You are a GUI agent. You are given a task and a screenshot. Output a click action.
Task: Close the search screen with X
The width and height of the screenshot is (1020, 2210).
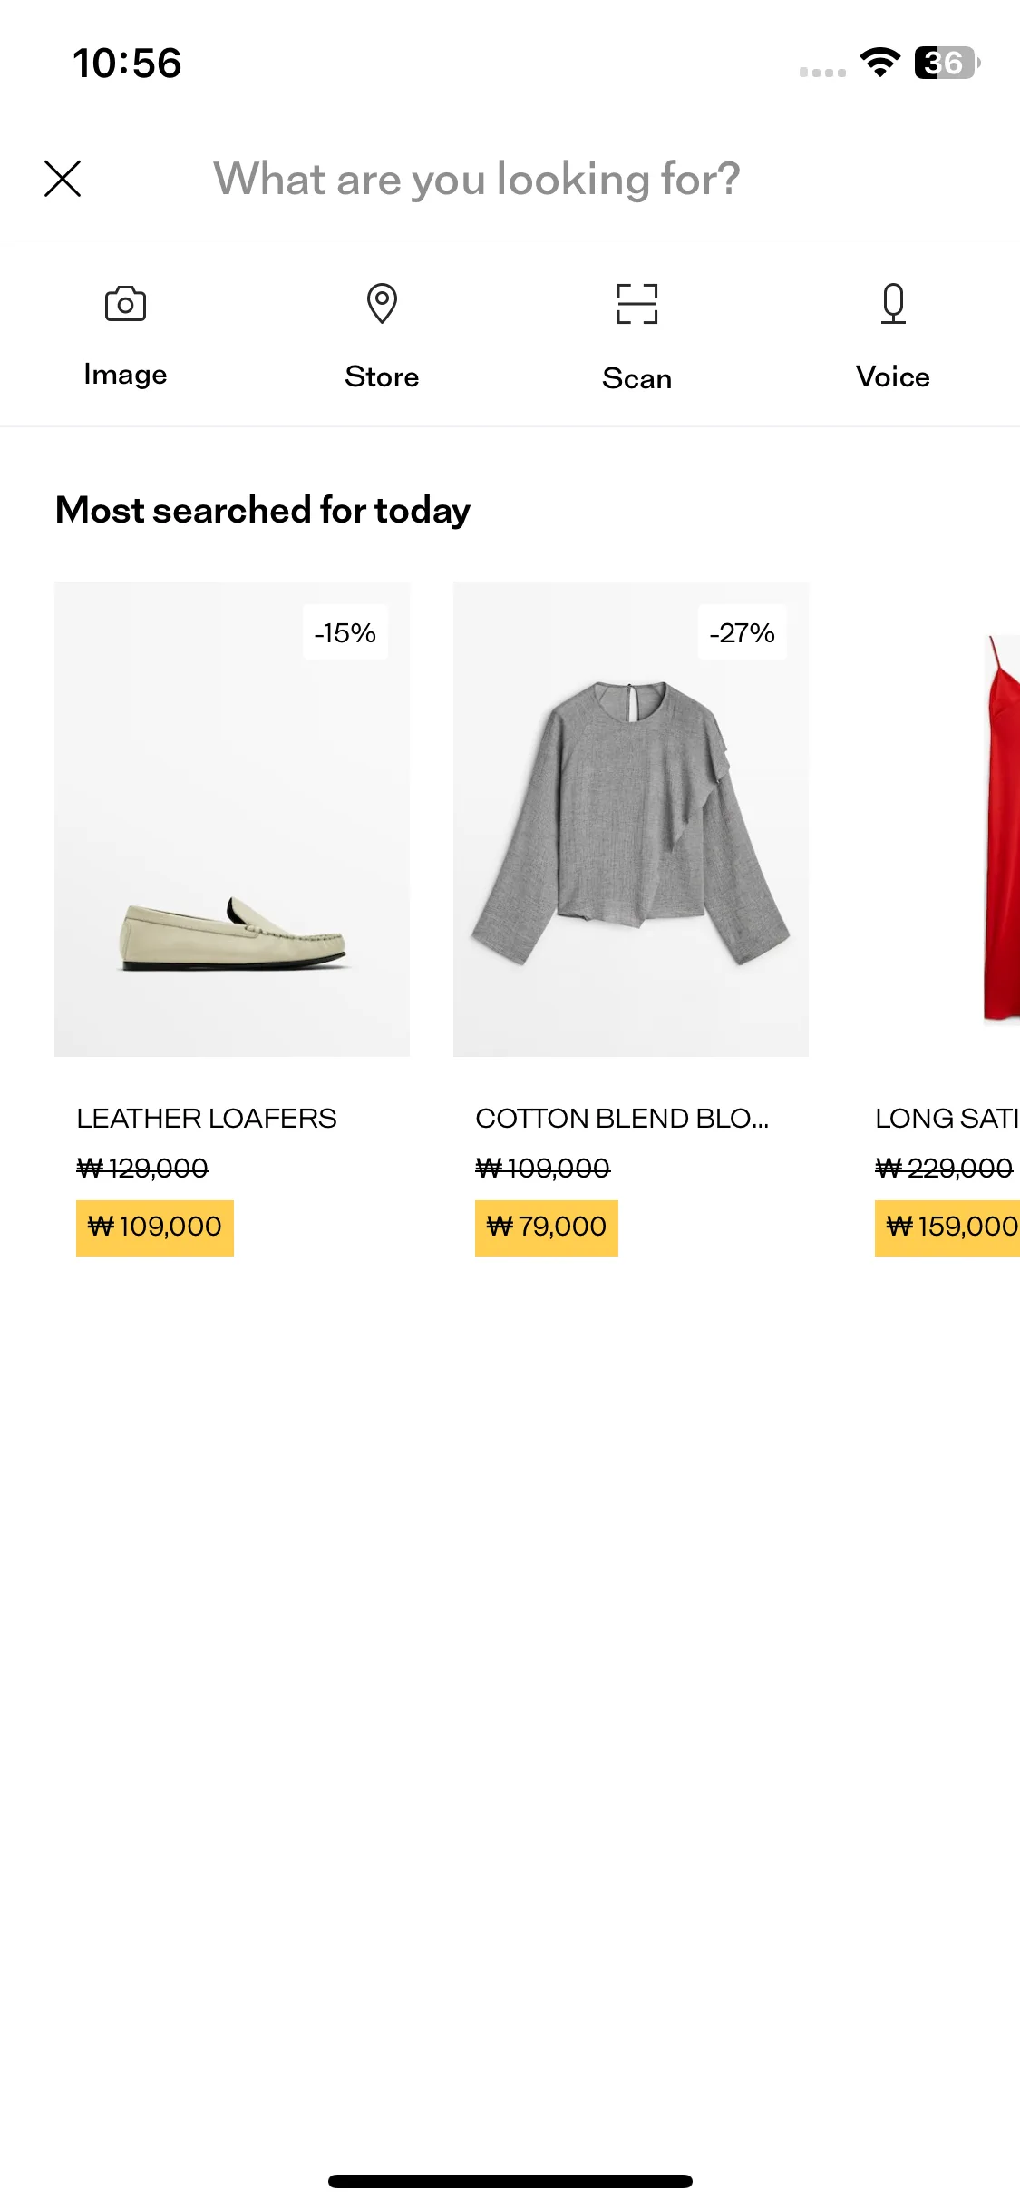[x=63, y=179]
